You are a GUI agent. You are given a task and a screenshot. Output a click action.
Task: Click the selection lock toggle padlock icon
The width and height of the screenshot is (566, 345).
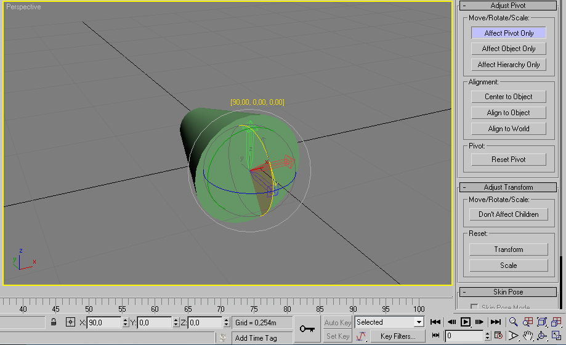54,322
